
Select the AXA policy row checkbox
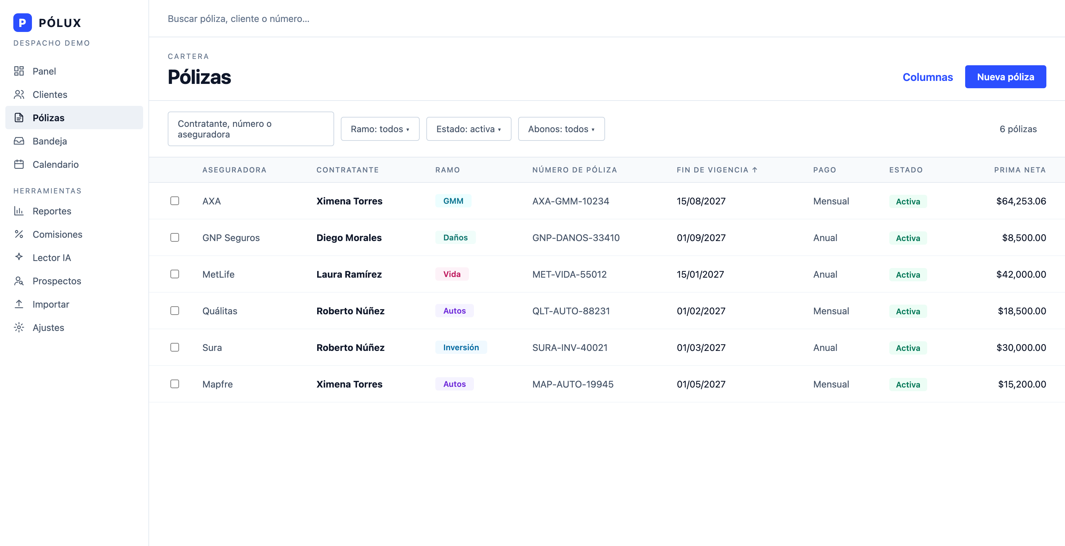(175, 201)
